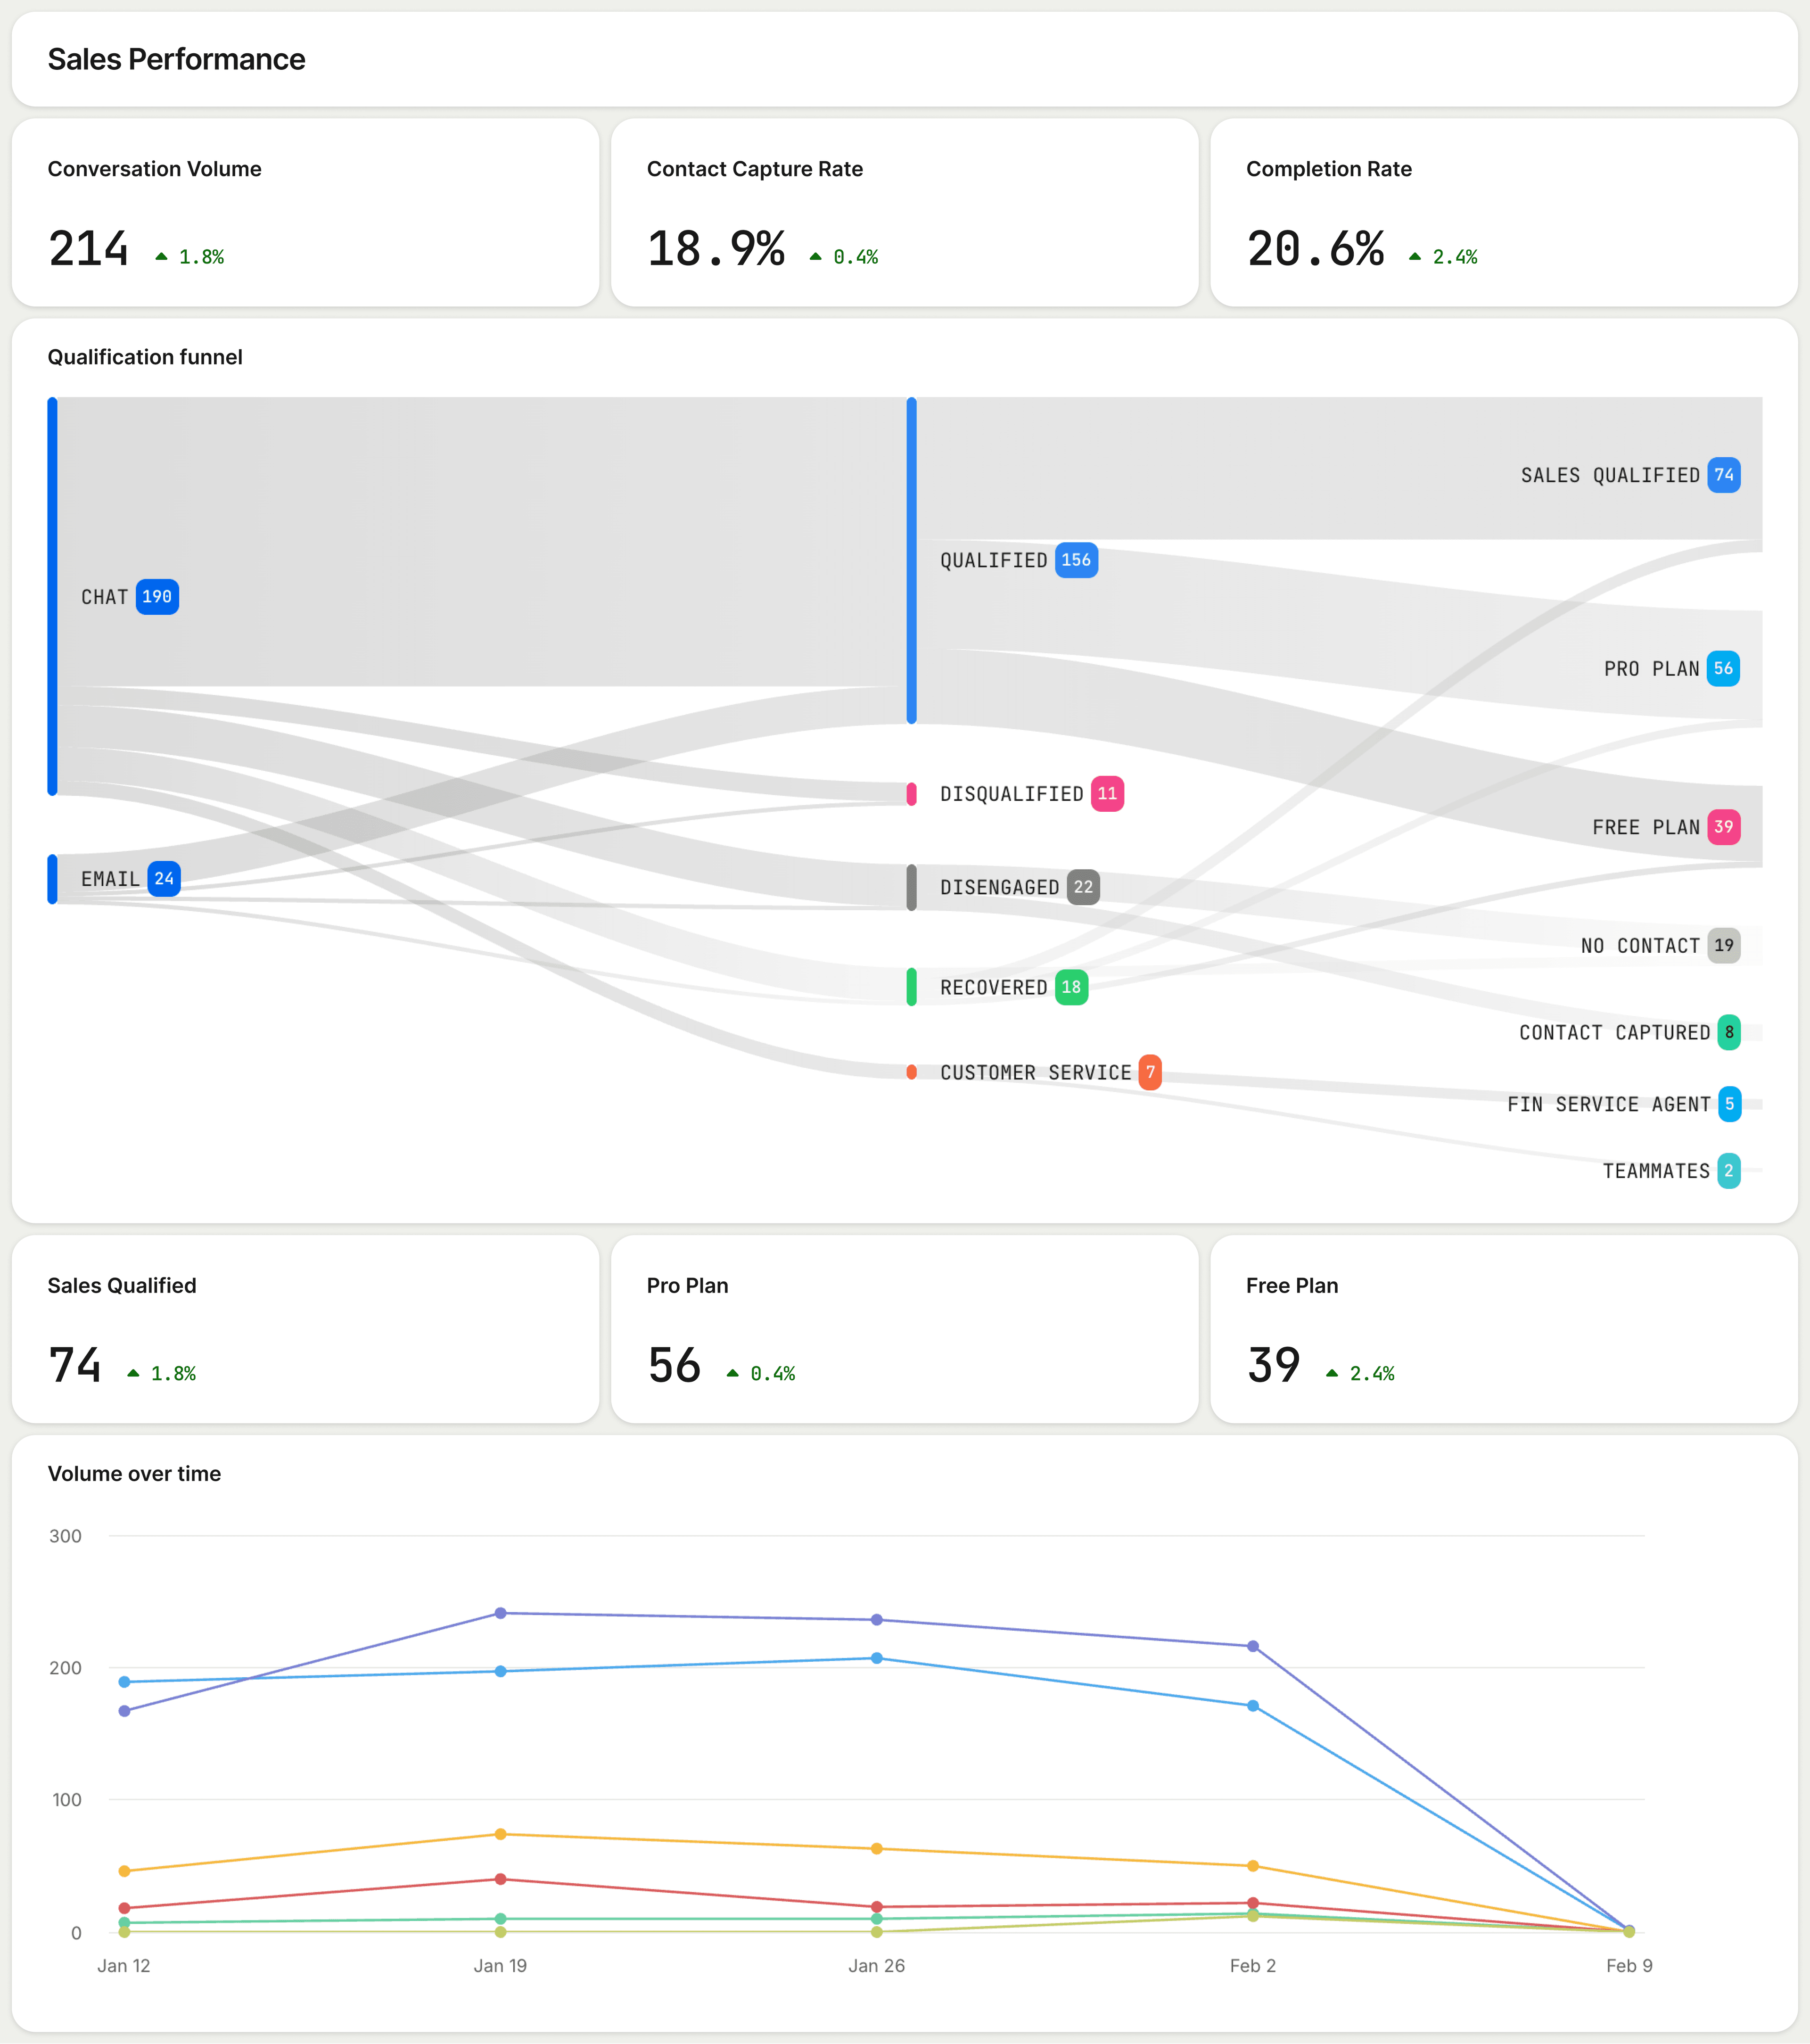This screenshot has width=1810, height=2044.
Task: Click the orange line point at Jan 19
Action: (x=501, y=1834)
